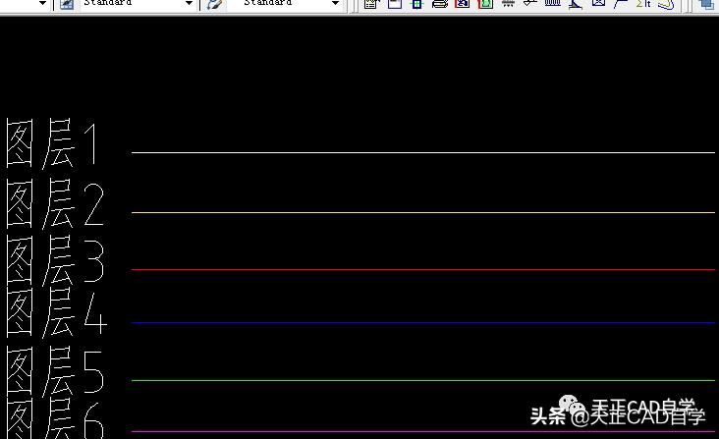
Task: Select the 图层4 text label
Action: pos(56,313)
